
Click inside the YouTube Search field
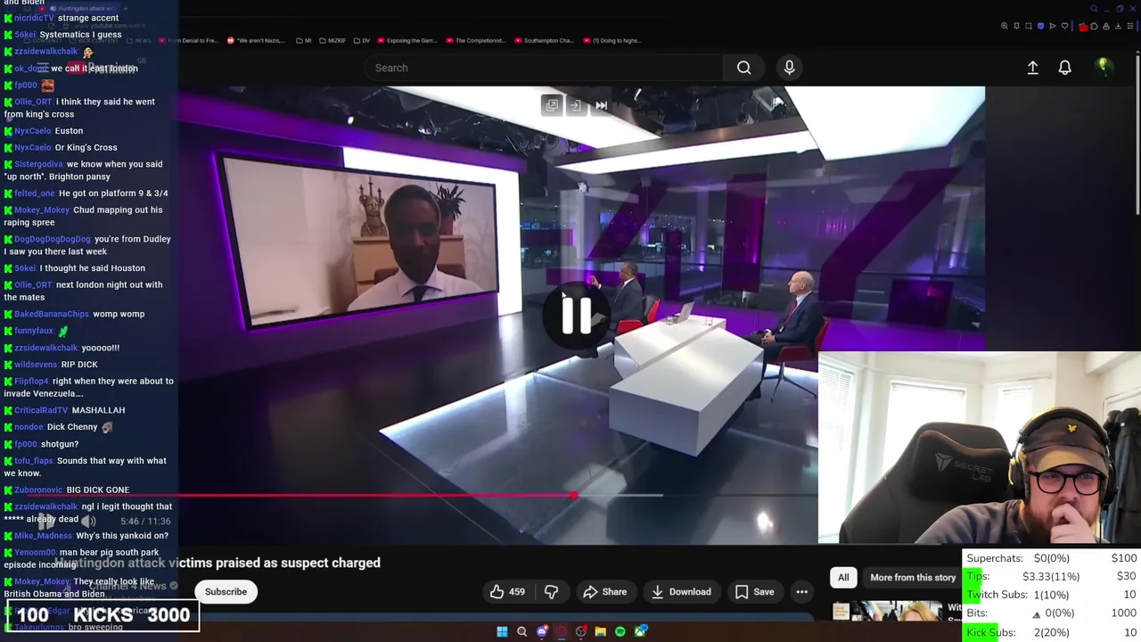tap(544, 68)
